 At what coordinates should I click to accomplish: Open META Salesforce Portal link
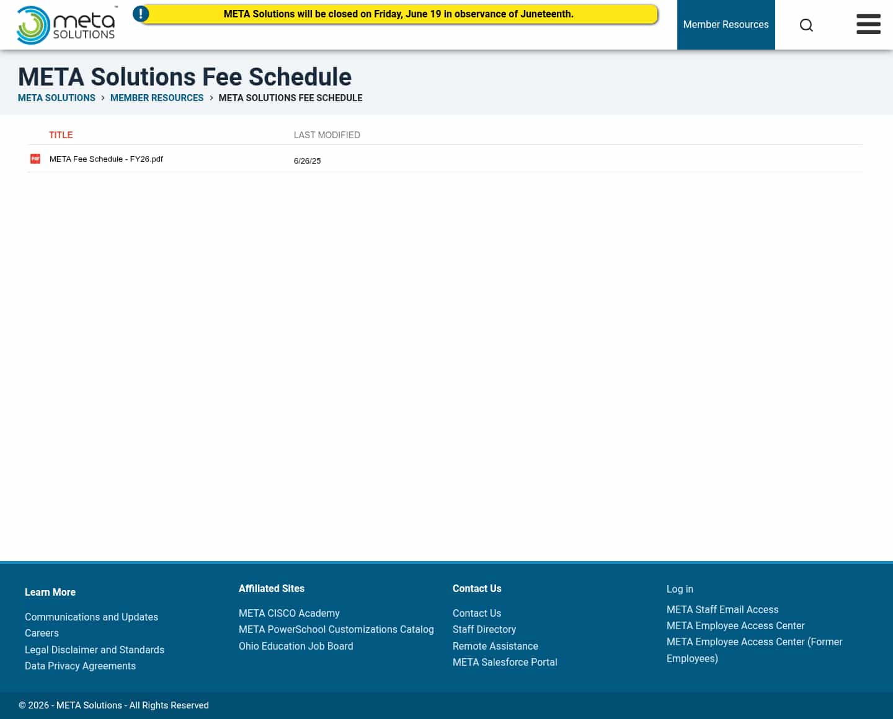pos(505,663)
